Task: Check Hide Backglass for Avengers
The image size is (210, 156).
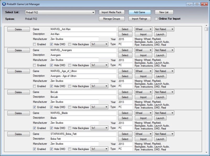Action: tap(70, 65)
